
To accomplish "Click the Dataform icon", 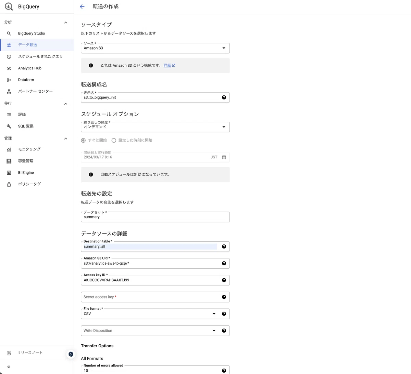I will [x=9, y=80].
